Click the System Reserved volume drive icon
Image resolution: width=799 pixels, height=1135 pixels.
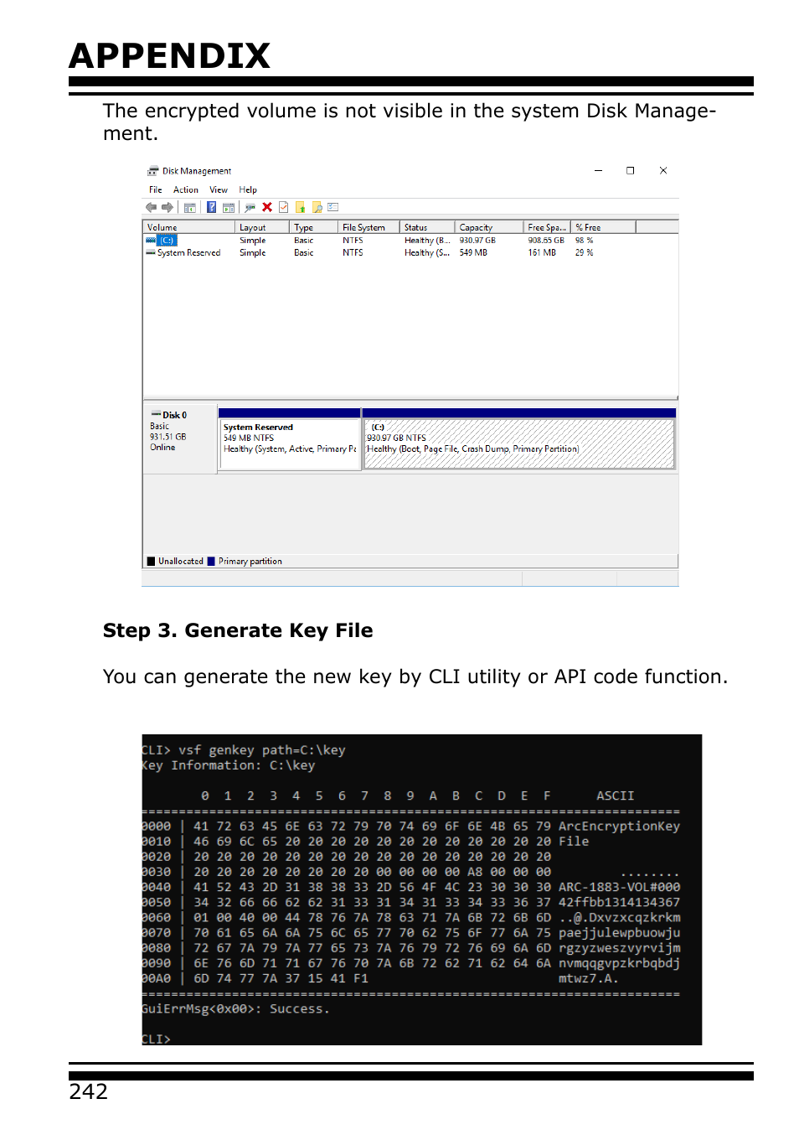click(151, 252)
